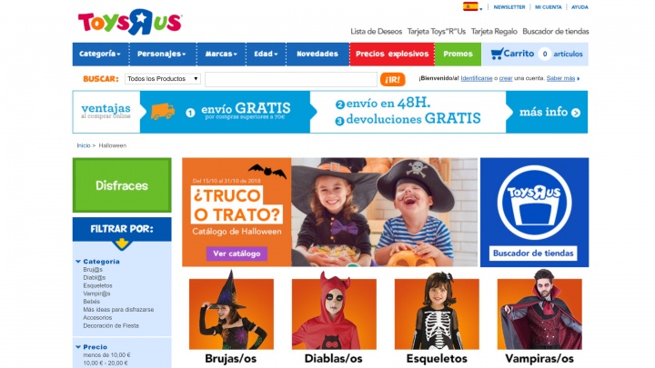Click the ¡IR! search button
The height and width of the screenshot is (368, 655).
pos(393,79)
